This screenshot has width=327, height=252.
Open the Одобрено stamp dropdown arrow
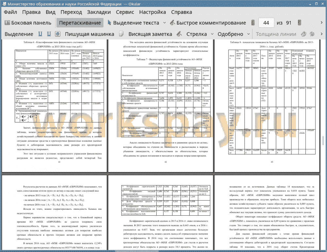[x=249, y=34]
